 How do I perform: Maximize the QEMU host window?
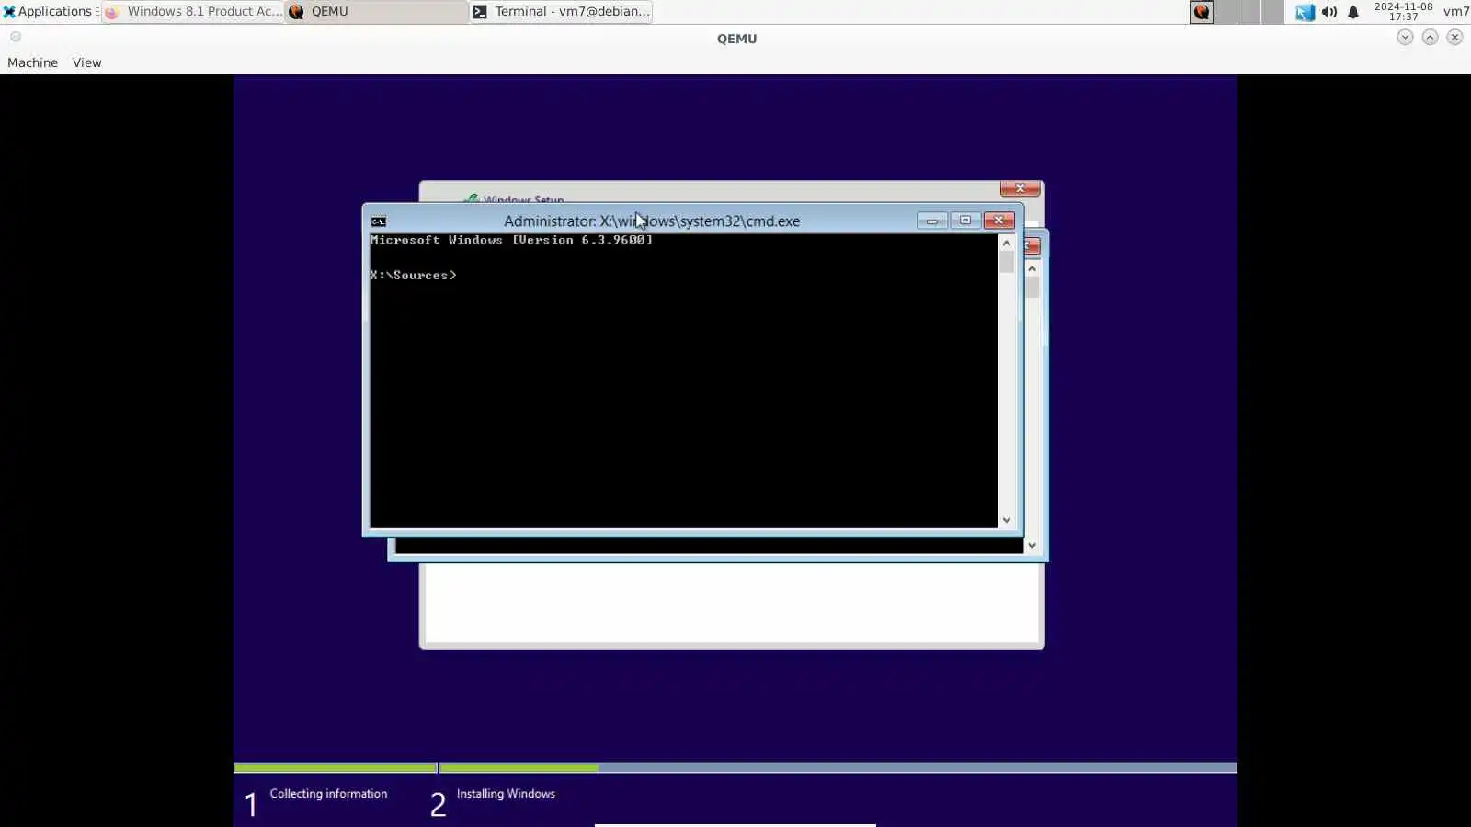pyautogui.click(x=1430, y=37)
